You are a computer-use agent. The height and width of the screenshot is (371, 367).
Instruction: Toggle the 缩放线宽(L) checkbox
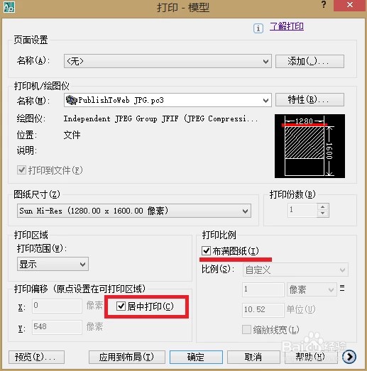coord(246,329)
